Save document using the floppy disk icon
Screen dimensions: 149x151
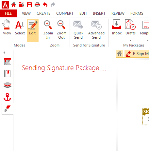tap(29, 5)
